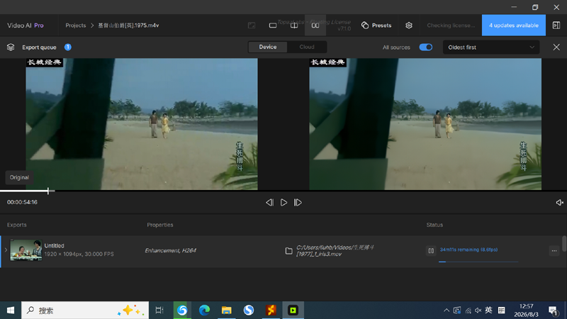567x319 pixels.
Task: Click the Properties column header
Action: (160, 225)
